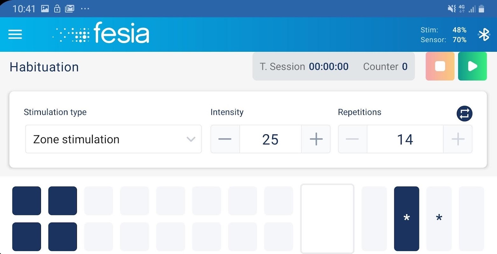Open the hamburger navigation menu

coord(15,34)
